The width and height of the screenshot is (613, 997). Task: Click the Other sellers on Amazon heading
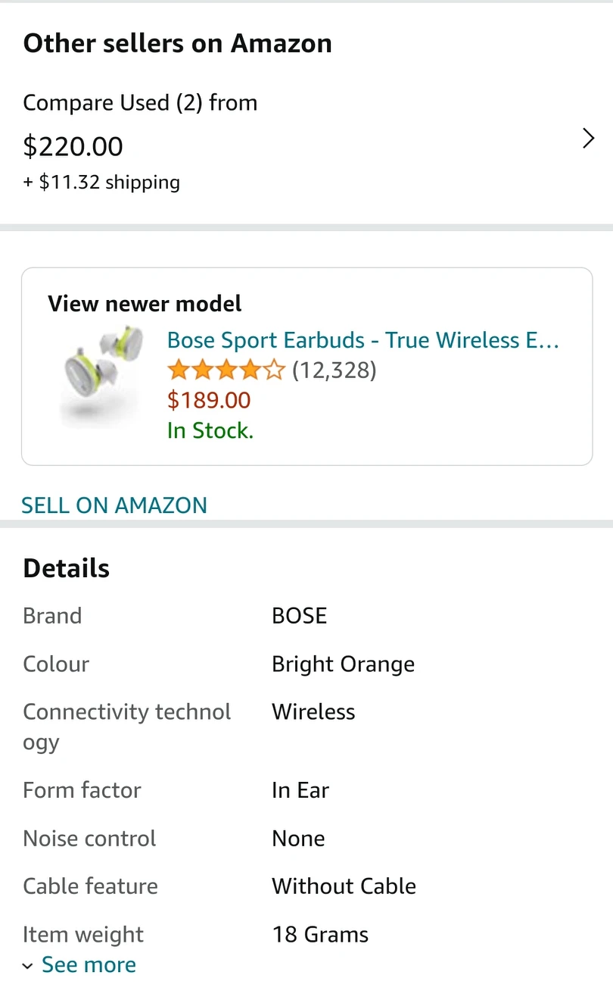(x=177, y=43)
